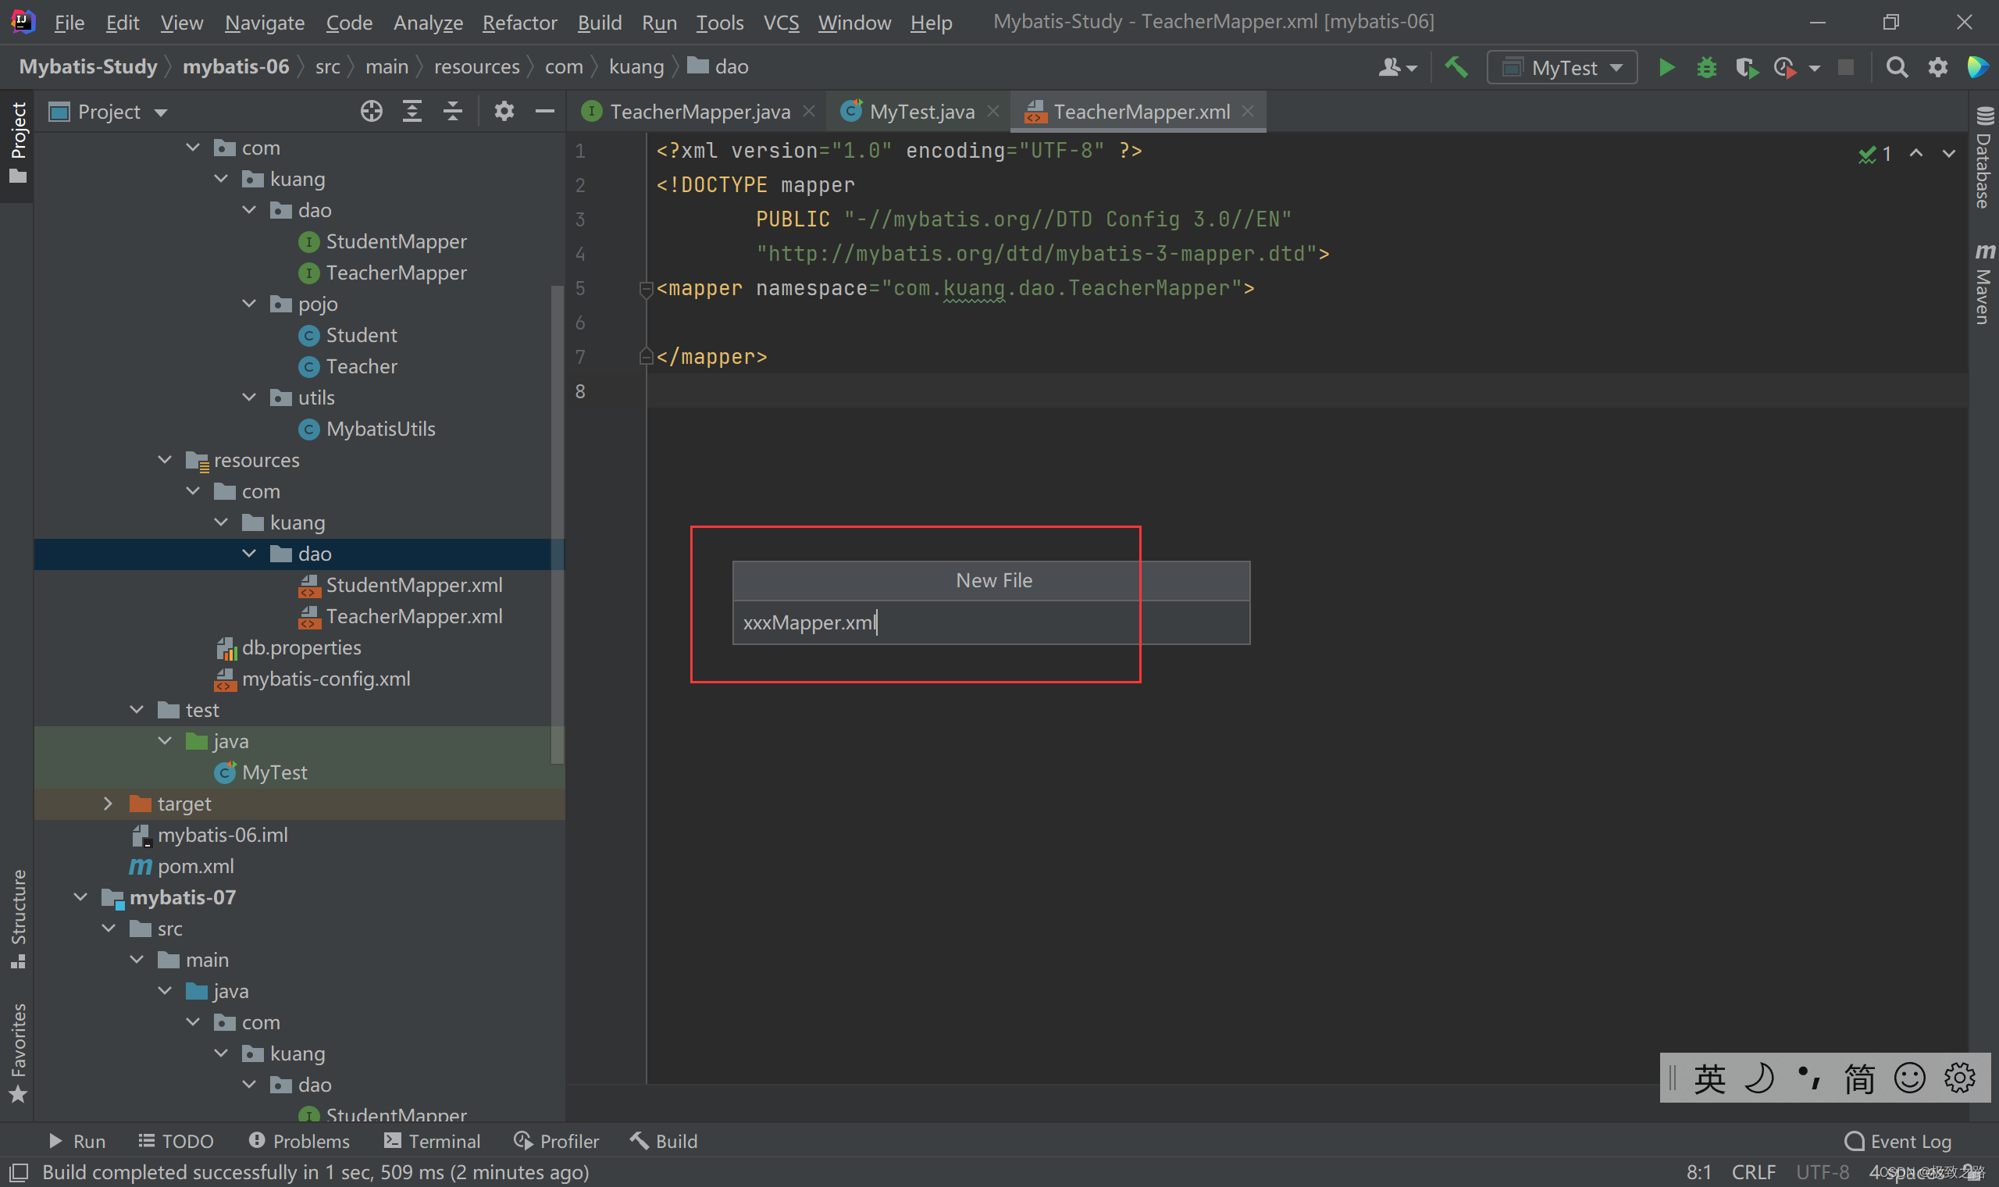Click the Project tree vertical scrollbar
Viewport: 1999px width, 1187px height.
[558, 524]
